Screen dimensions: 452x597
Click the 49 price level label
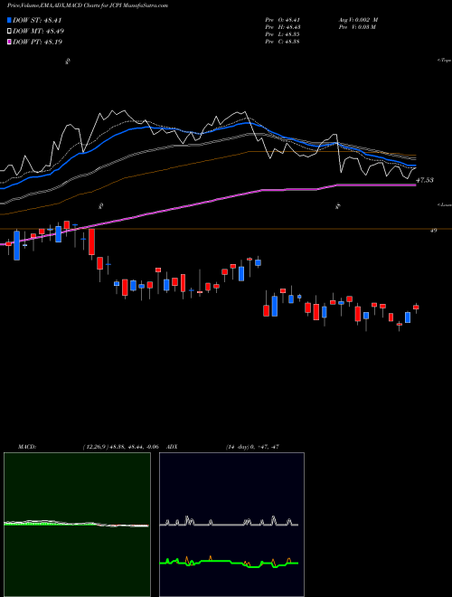point(433,231)
